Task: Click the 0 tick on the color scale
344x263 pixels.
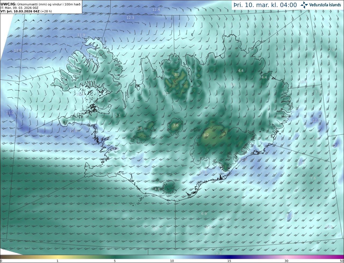Action: click(x=1, y=261)
